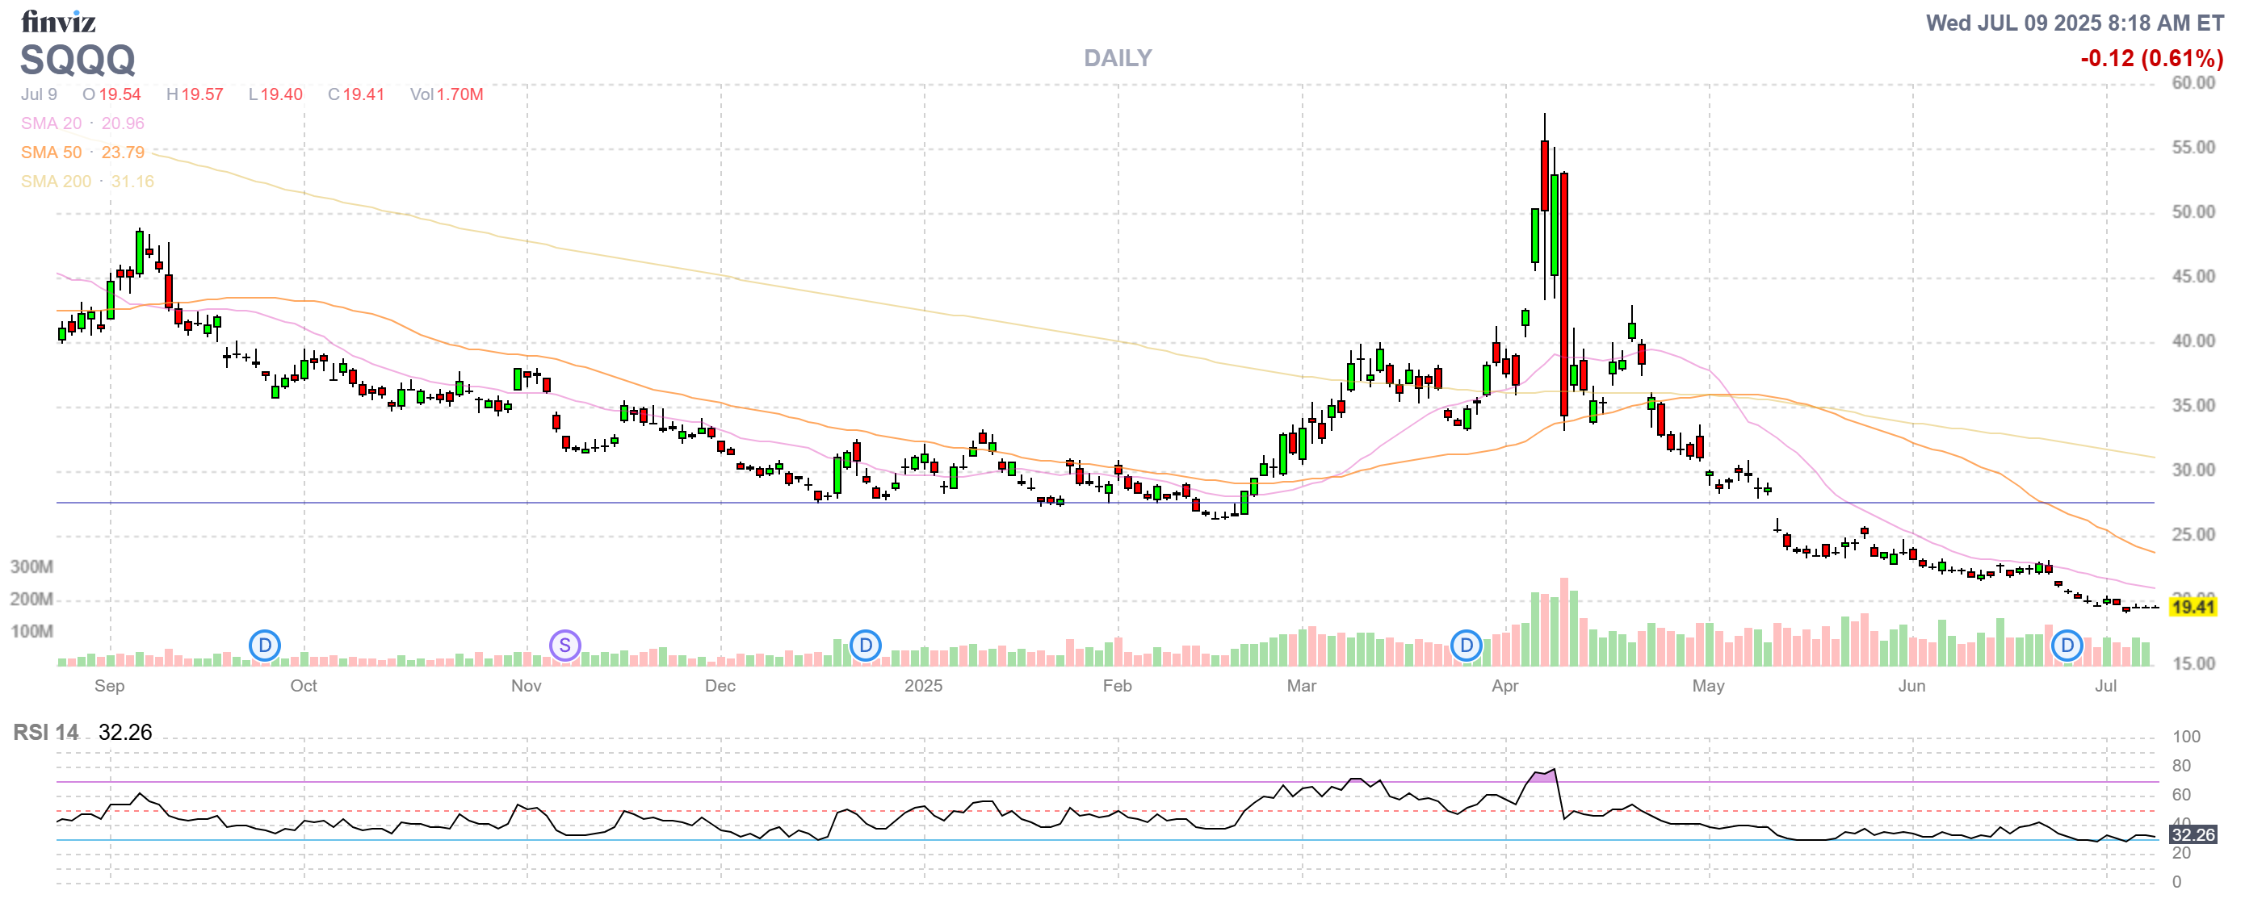Click the SMA 50 legend label
The height and width of the screenshot is (907, 2245).
click(x=51, y=153)
